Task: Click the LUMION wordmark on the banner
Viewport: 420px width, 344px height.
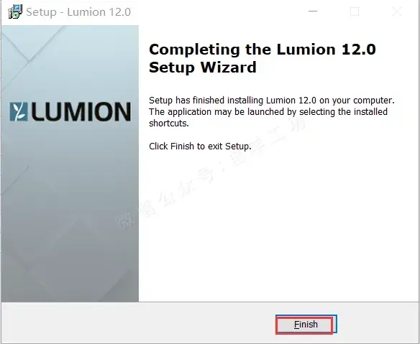Action: click(x=81, y=112)
